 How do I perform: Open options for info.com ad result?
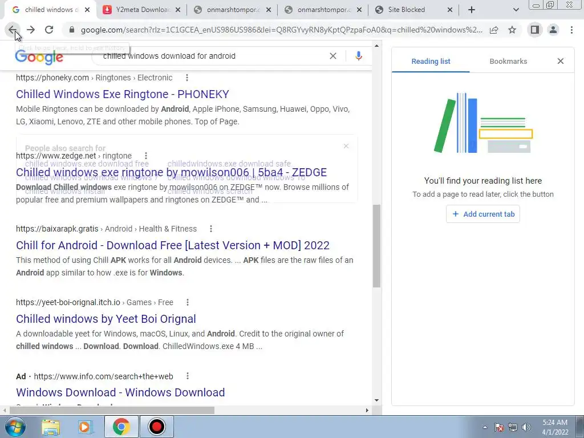[x=188, y=376]
